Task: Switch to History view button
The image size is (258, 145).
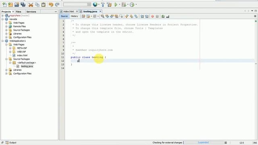Action: tap(74, 16)
